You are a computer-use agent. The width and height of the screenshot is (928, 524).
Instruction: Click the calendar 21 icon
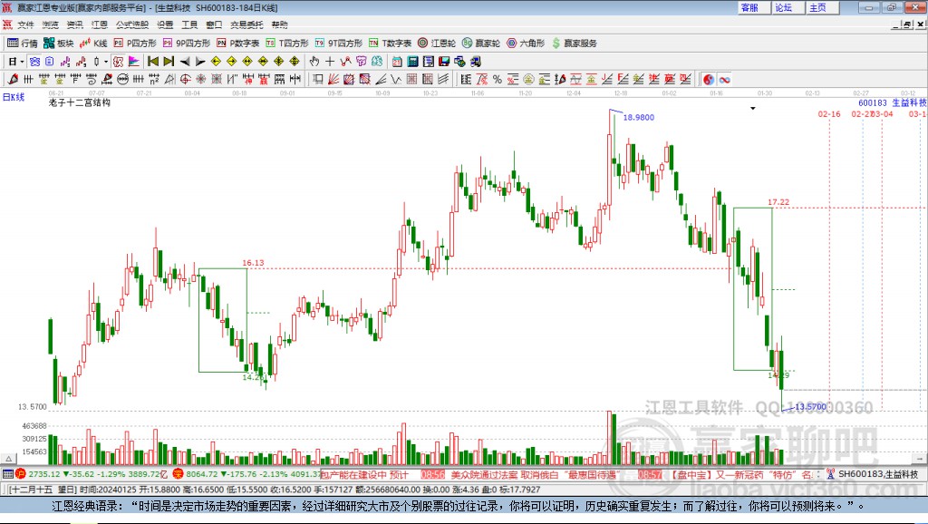(397, 62)
